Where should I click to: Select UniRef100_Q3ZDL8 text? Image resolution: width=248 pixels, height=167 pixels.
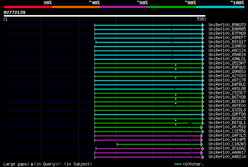(227, 110)
